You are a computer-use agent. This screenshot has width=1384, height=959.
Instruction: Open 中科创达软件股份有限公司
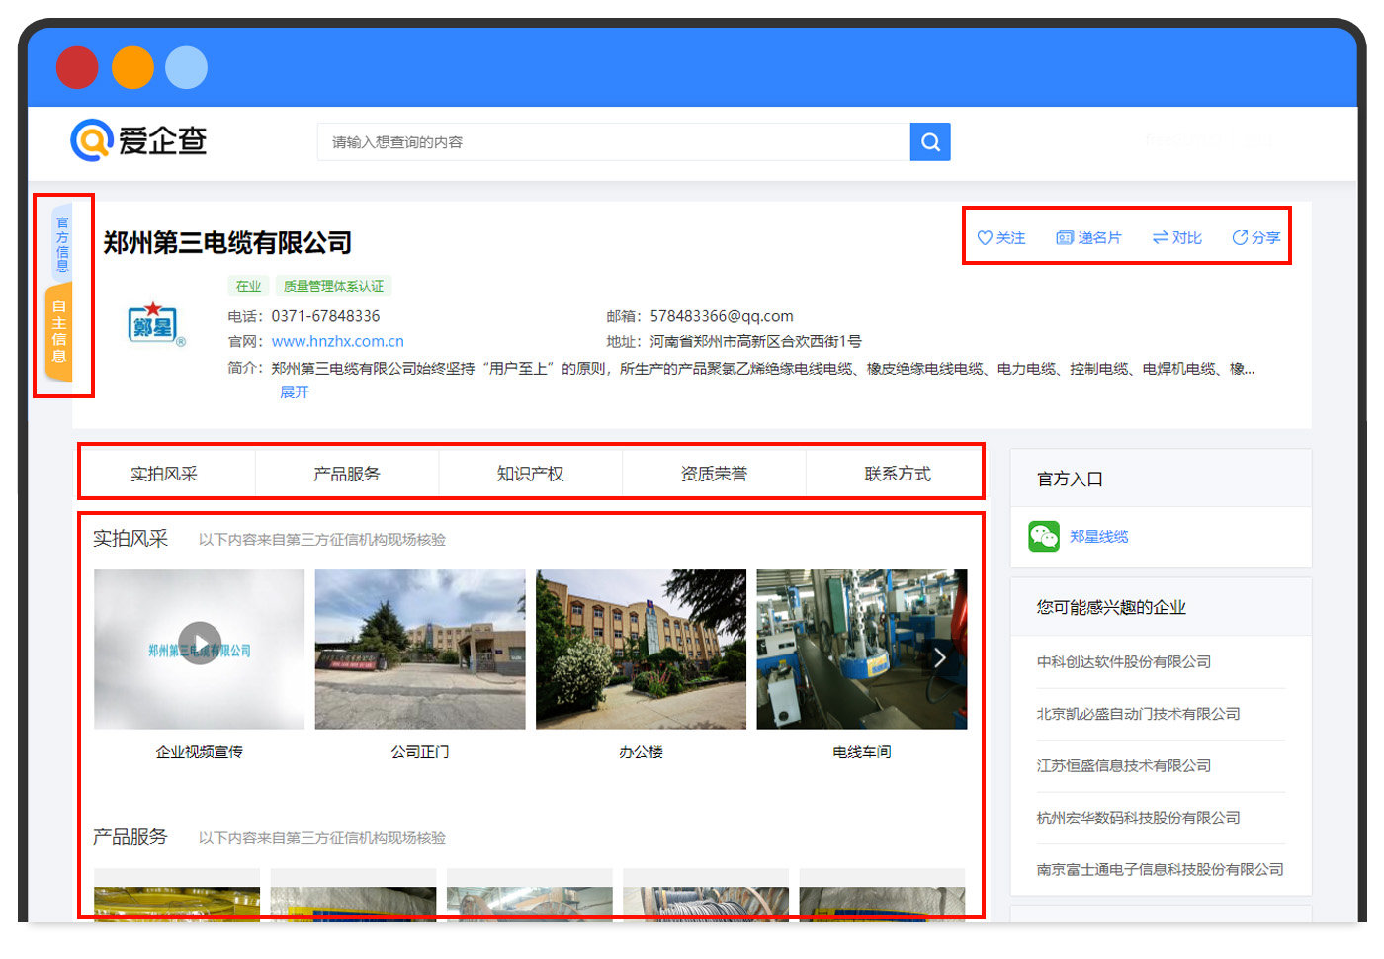coord(1124,661)
